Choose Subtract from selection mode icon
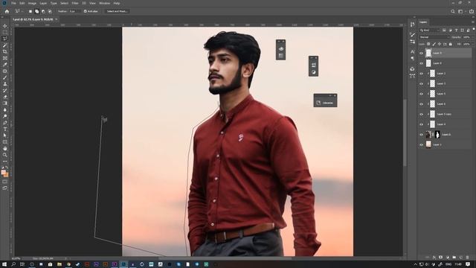This screenshot has height=268, width=476. coord(43,11)
